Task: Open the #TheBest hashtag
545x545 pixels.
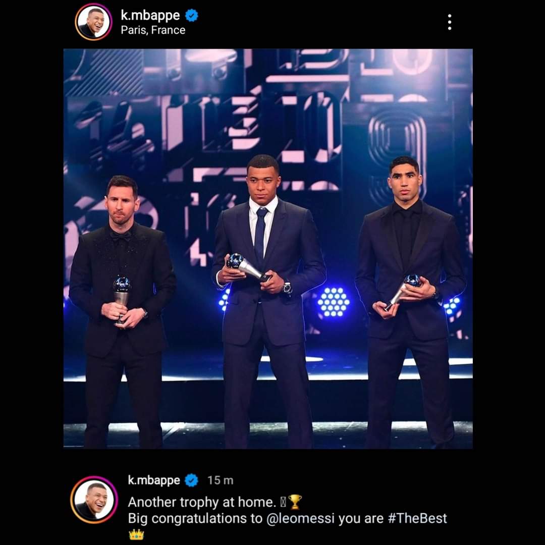Action: (x=417, y=518)
